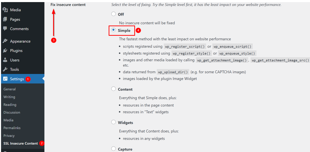Viewport: 310px width, 152px height.
Task: Click the Pages icon in the sidebar
Action: (x=5, y=19)
